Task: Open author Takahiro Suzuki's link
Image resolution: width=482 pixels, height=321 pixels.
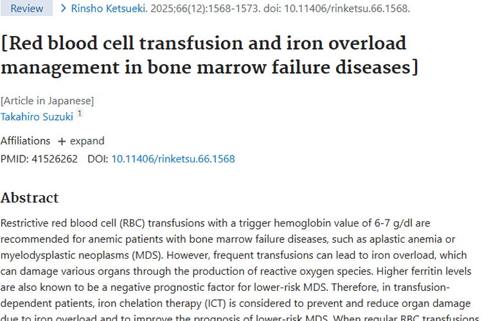Action: [x=37, y=116]
